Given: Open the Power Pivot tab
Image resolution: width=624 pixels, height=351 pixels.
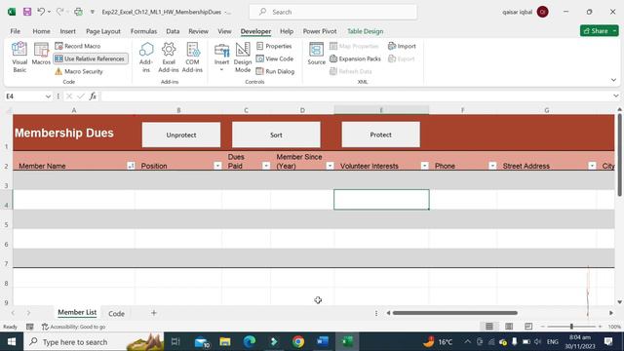Looking at the screenshot, I should 320,31.
